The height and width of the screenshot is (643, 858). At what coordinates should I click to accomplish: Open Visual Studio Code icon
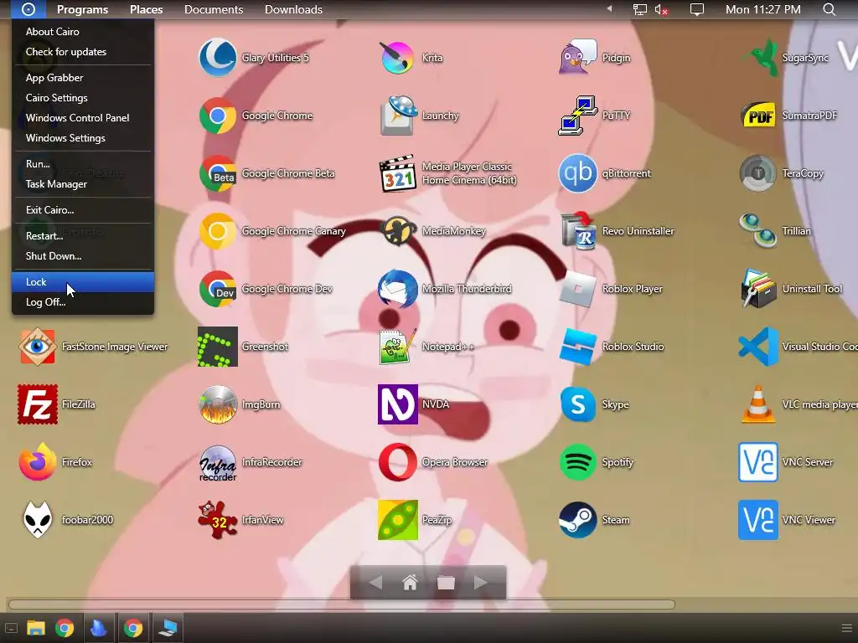[x=757, y=347]
